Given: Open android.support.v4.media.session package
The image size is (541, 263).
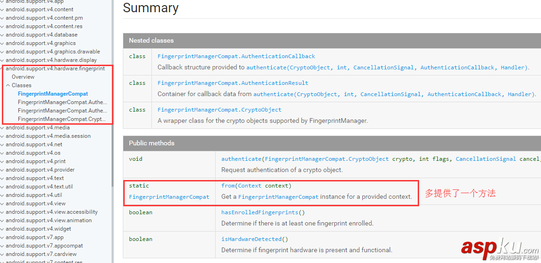Looking at the screenshot, I should [x=48, y=136].
